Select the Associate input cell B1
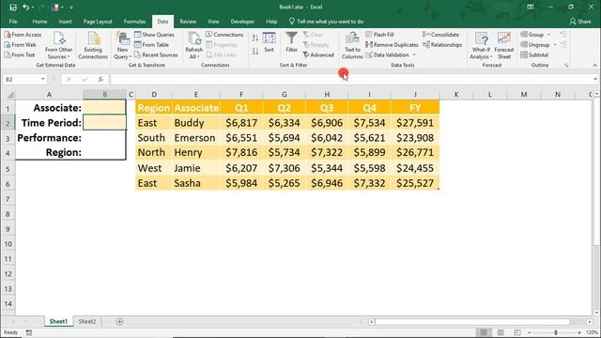The height and width of the screenshot is (338, 601). click(x=104, y=108)
